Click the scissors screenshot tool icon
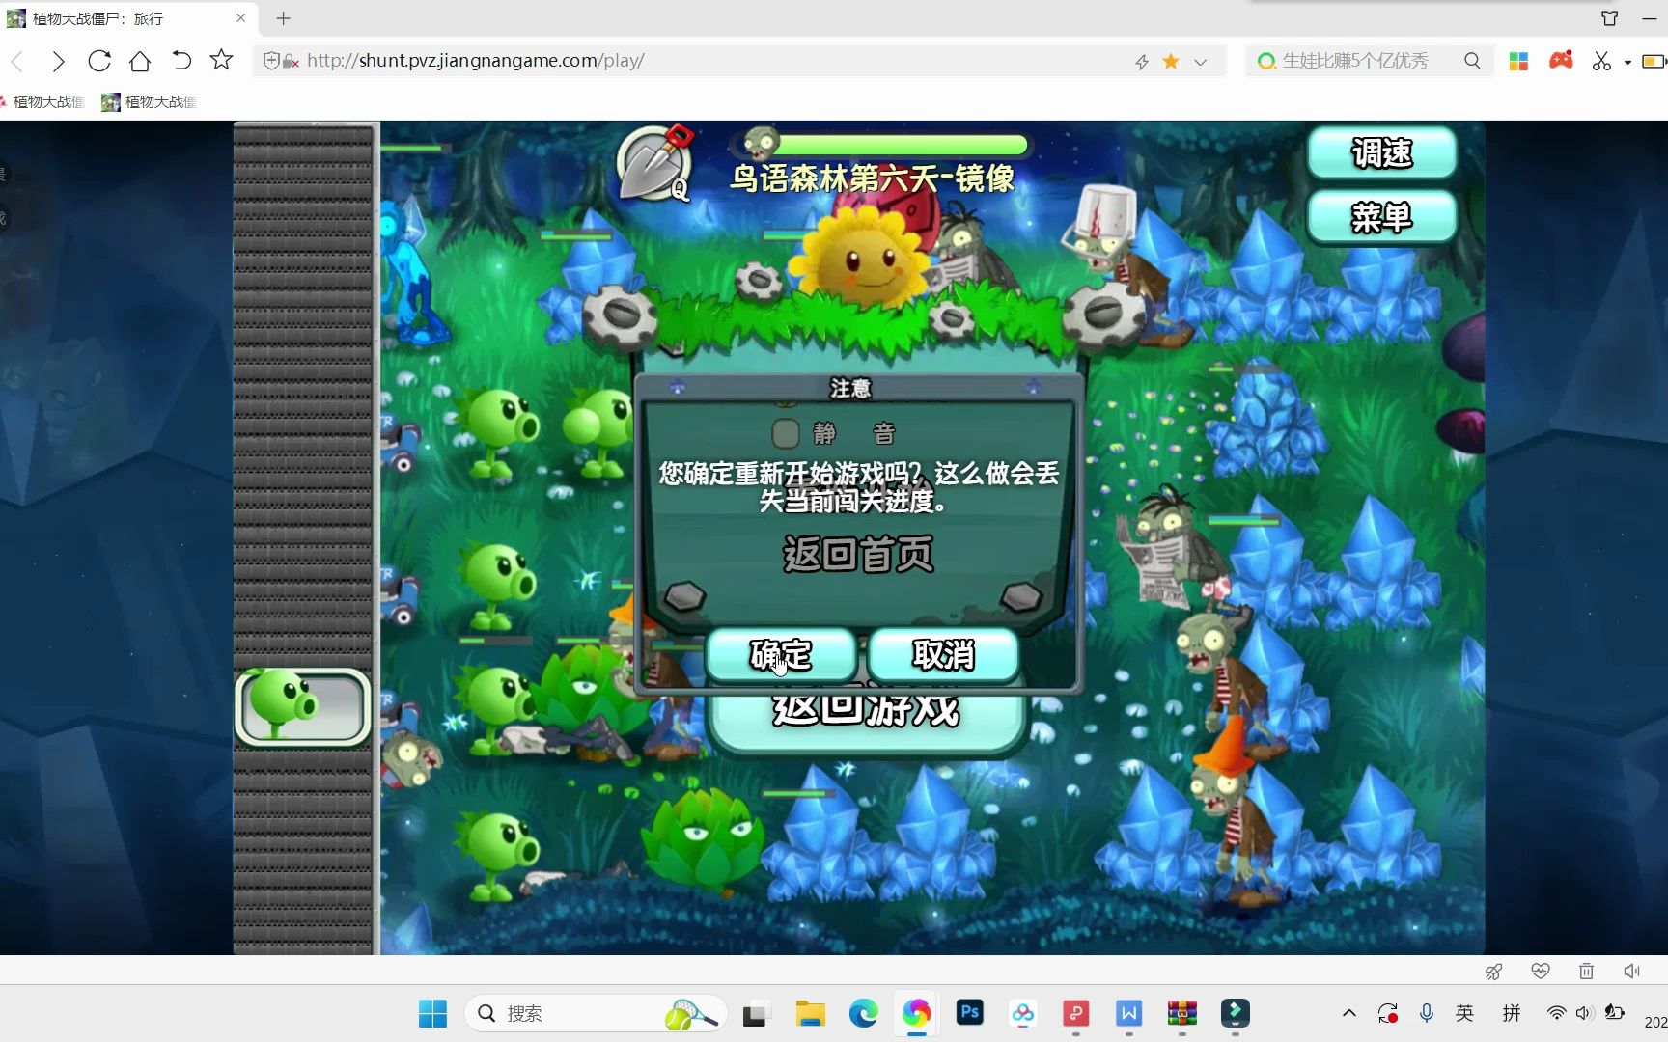This screenshot has width=1668, height=1042. pyautogui.click(x=1602, y=61)
